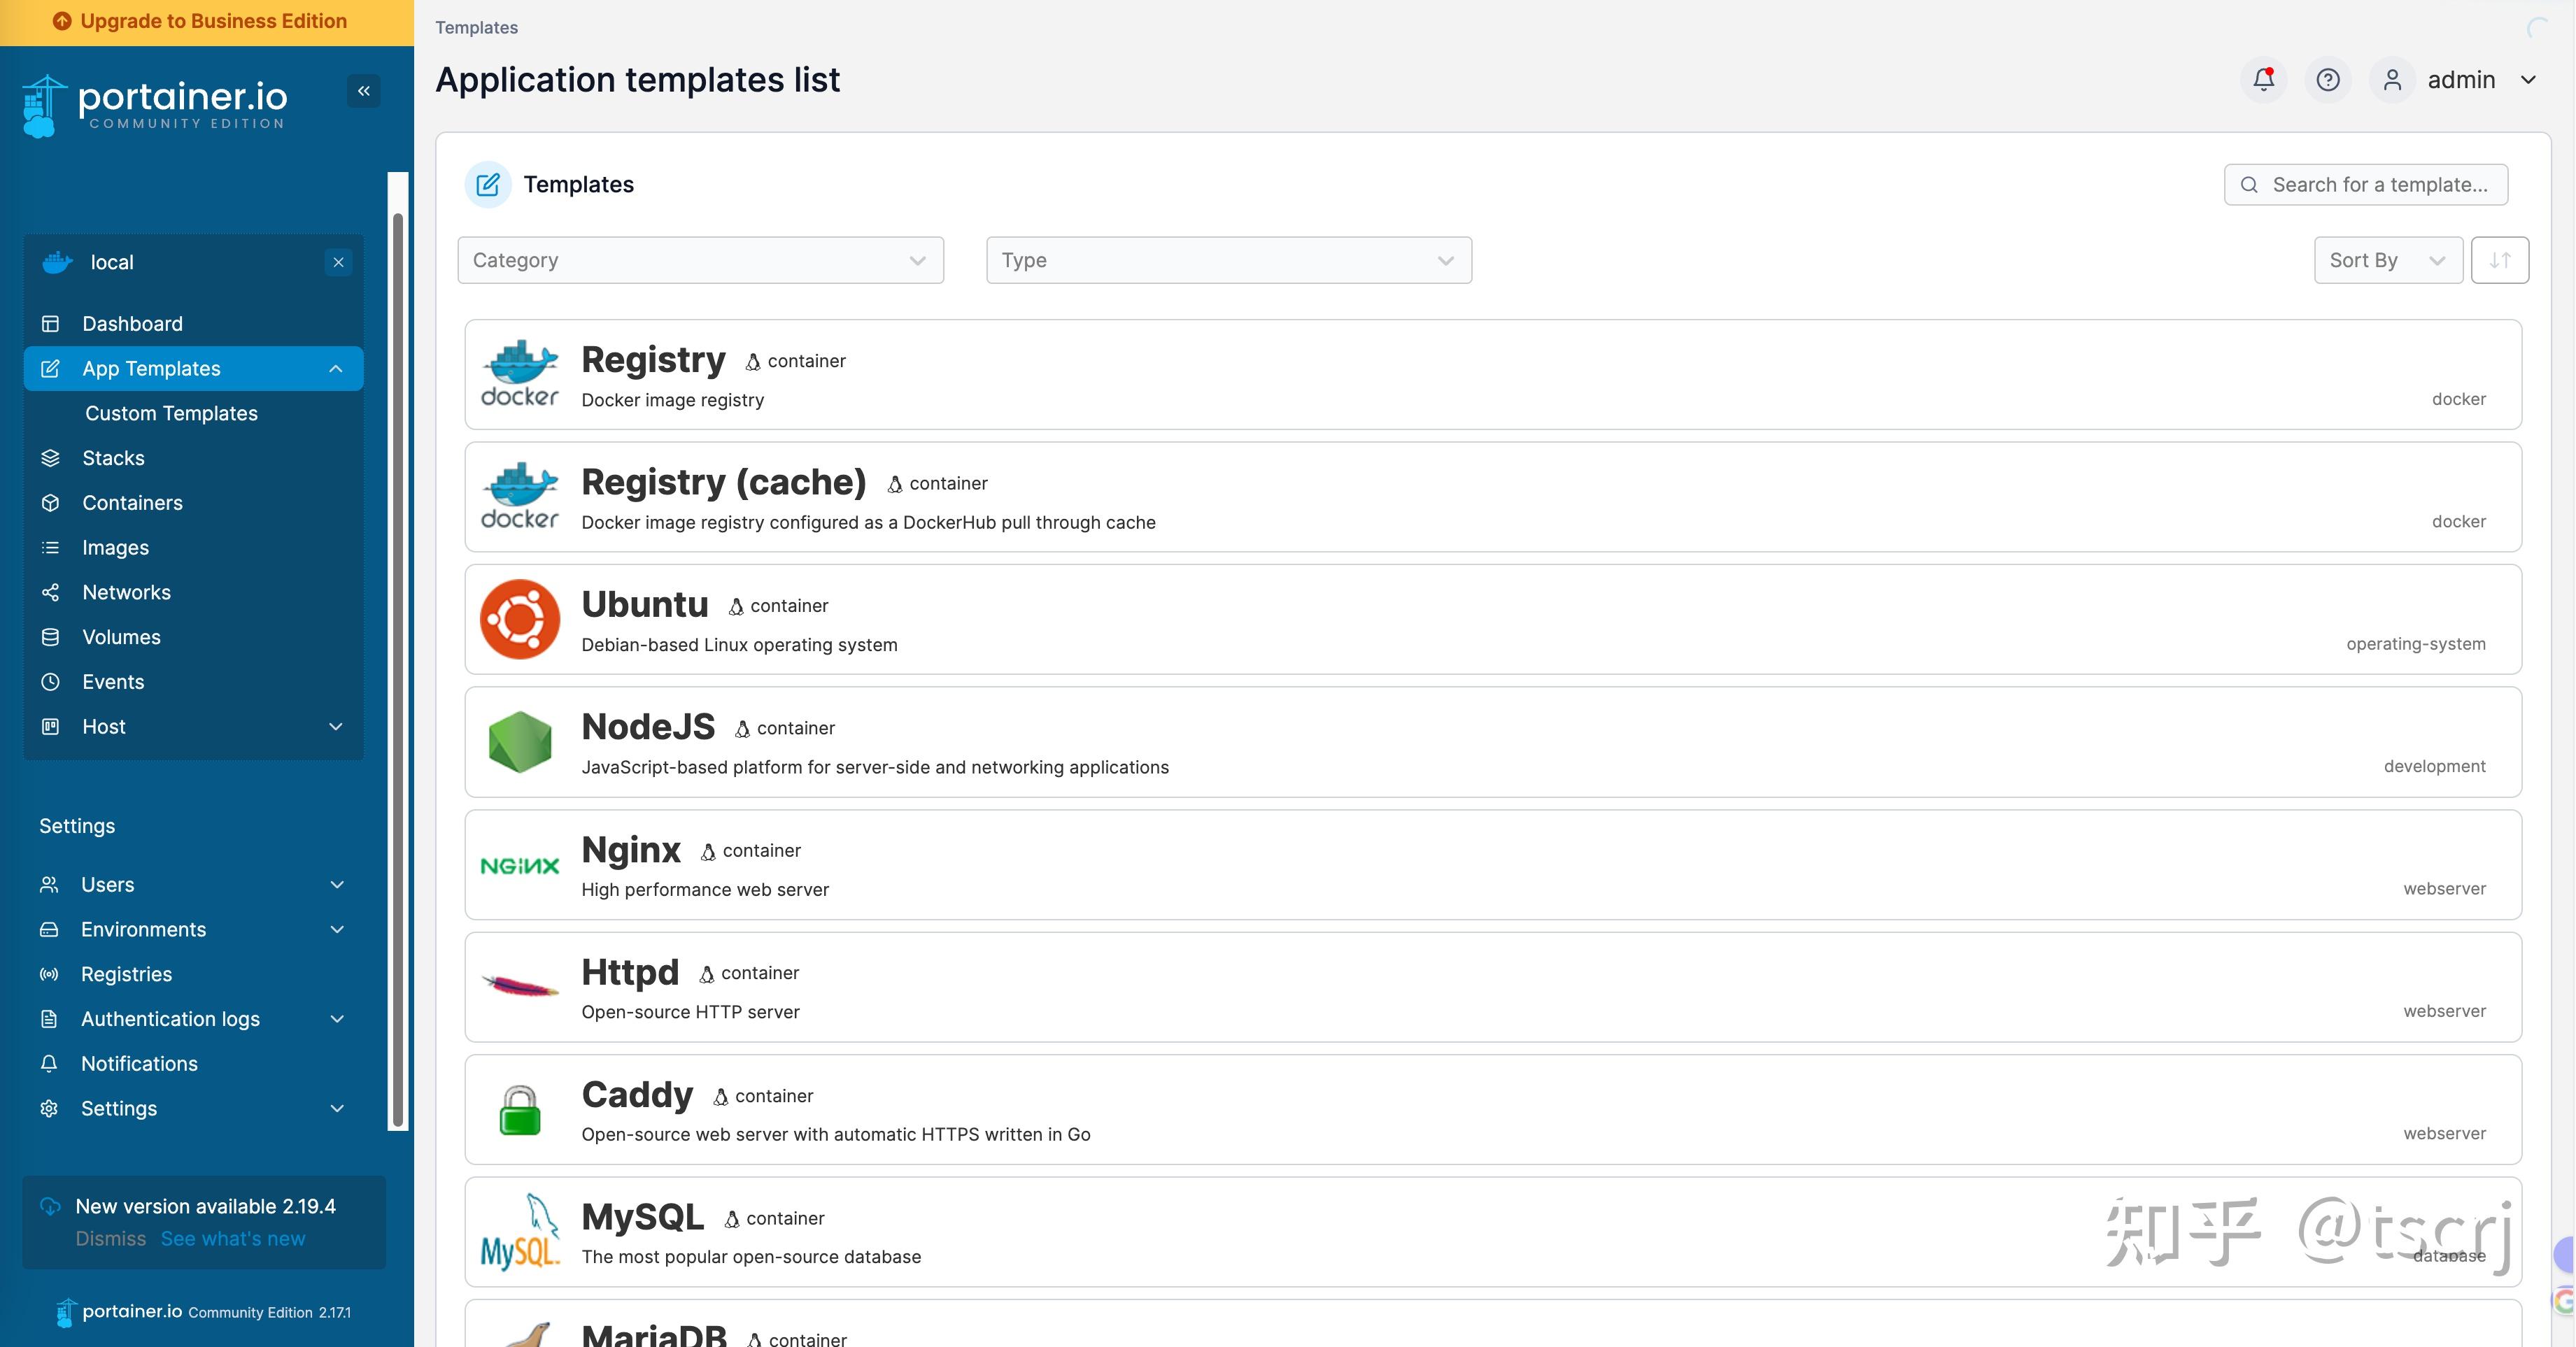Open the notifications bell icon in header
This screenshot has height=1347, width=2576.
pos(2264,79)
